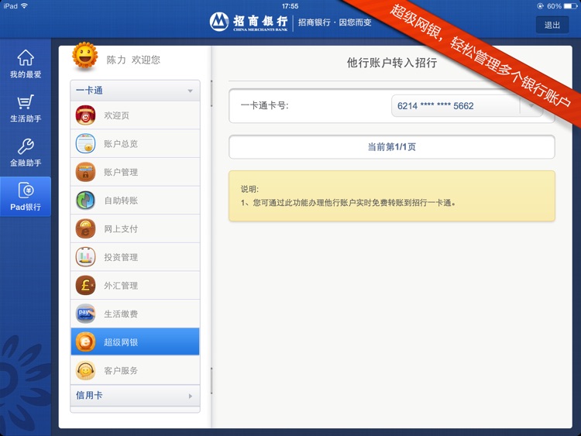Viewport: 581px width, 436px height.
Task: Click the 他行账户转入招行 title
Action: [x=392, y=63]
